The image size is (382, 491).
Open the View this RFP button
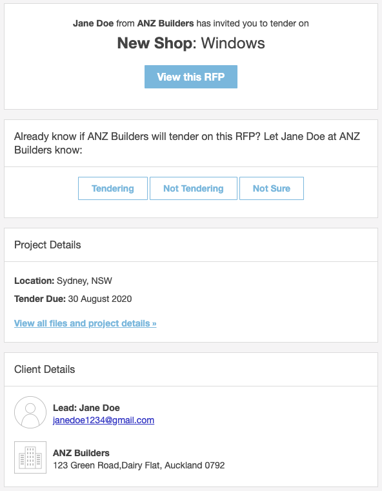(191, 77)
